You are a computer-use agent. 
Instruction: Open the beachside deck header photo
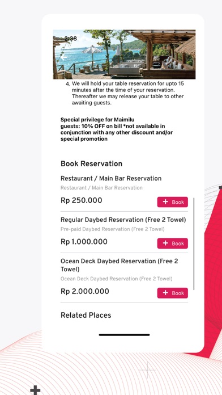(x=124, y=54)
